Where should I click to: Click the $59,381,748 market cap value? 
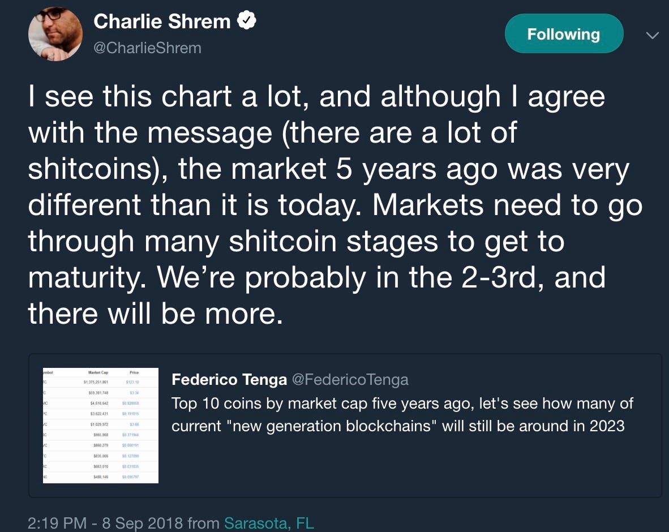pyautogui.click(x=98, y=393)
